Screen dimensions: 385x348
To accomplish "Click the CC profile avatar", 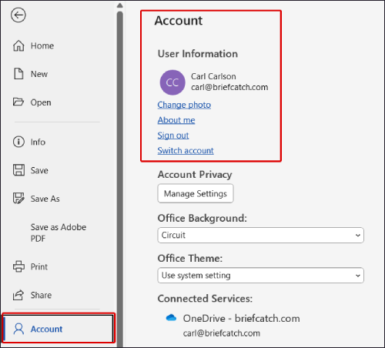I will coord(172,82).
